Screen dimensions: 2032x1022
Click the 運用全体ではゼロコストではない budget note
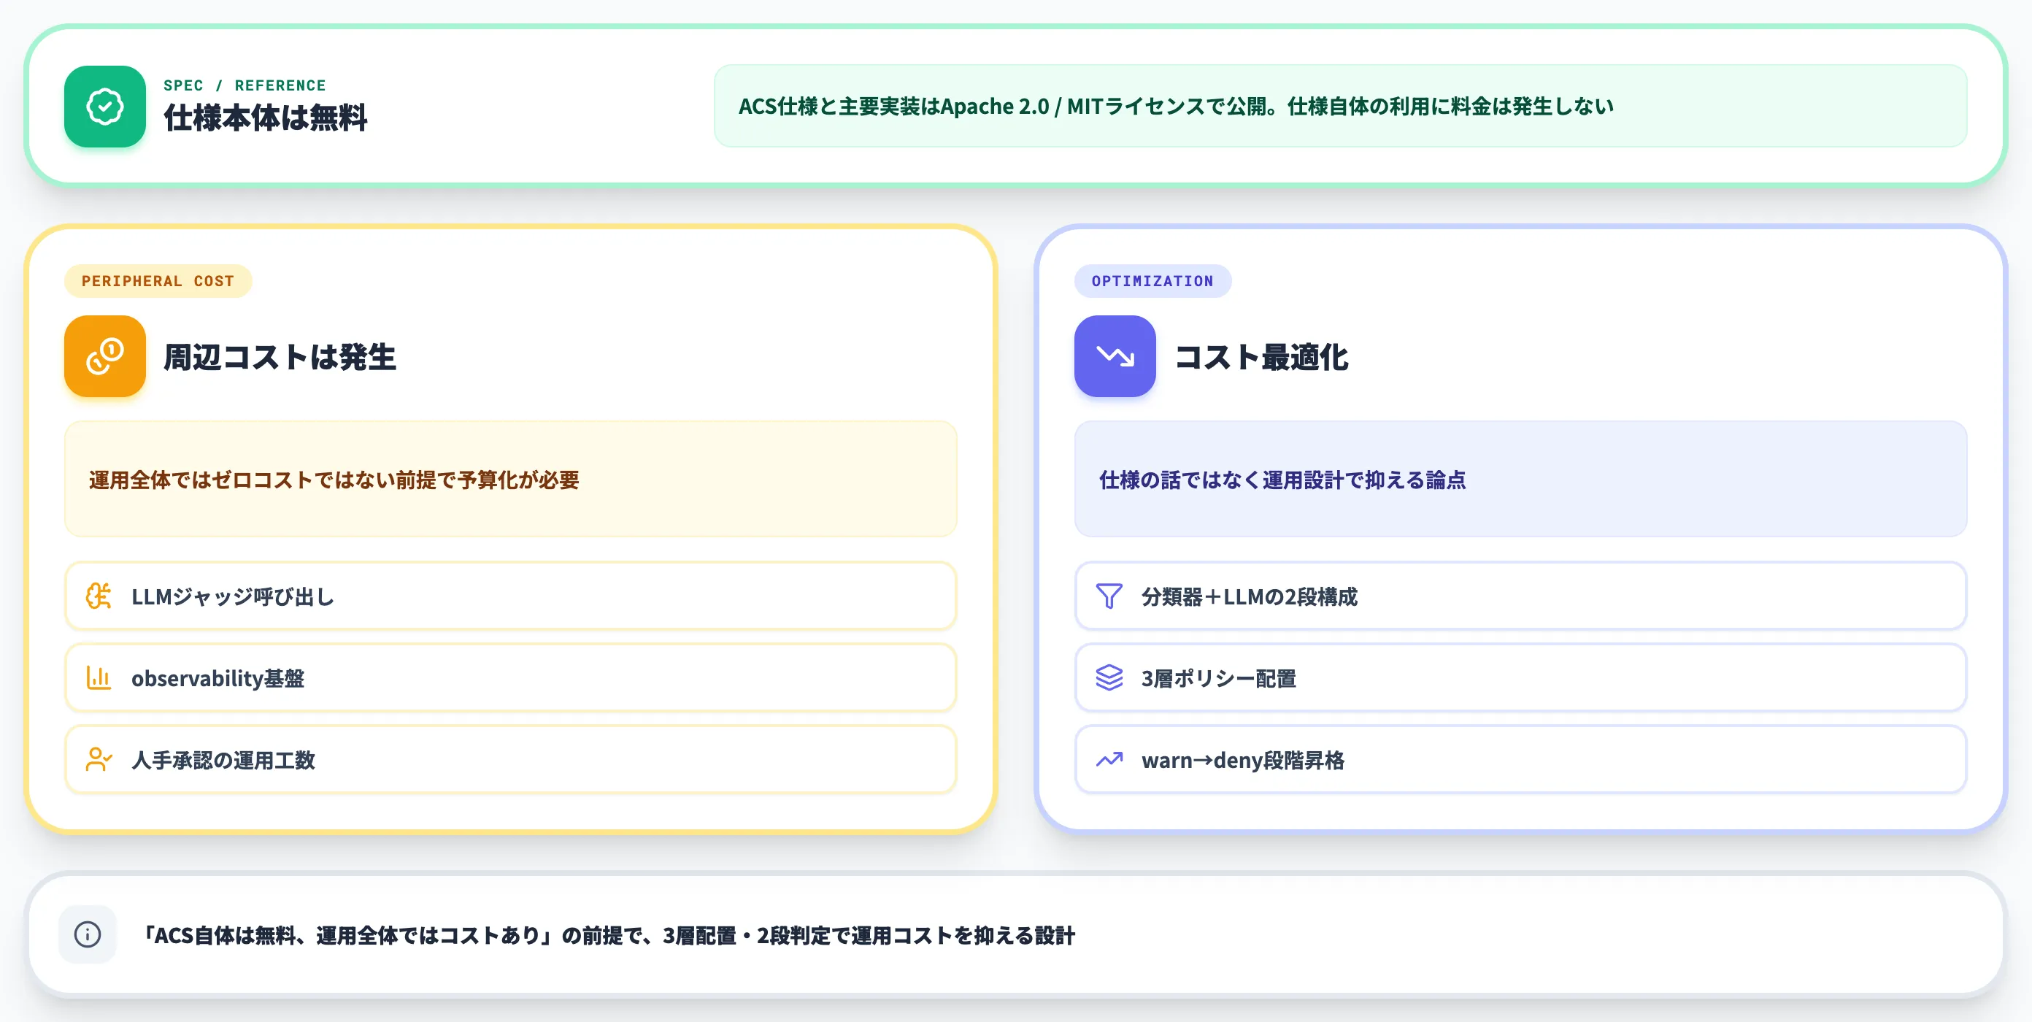point(510,479)
